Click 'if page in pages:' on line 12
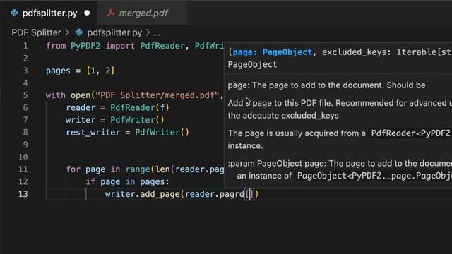 (127, 182)
